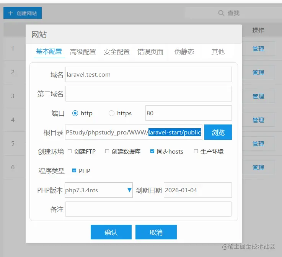Select the https radio button
This screenshot has width=282, height=257.
(x=111, y=113)
